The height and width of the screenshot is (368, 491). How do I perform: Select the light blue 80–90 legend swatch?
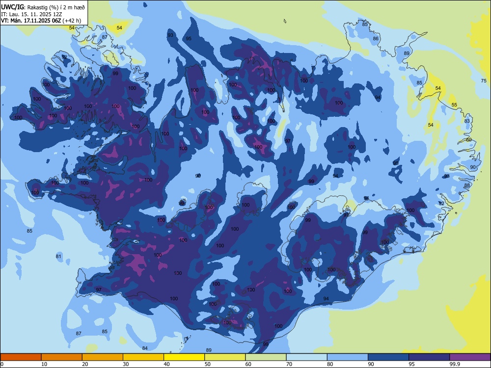click(348, 357)
